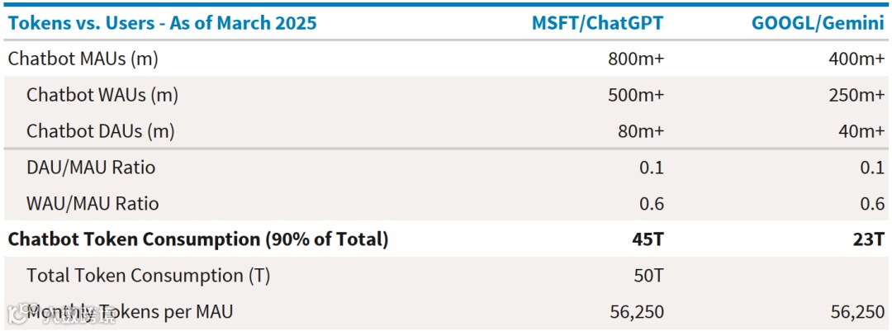Click the 80m+ DAU value
892x331 pixels.
click(642, 131)
